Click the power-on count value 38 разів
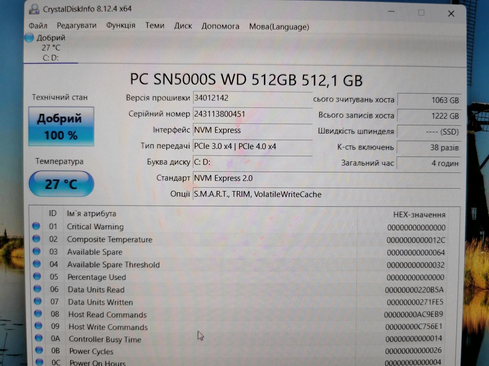This screenshot has height=366, width=489. pyautogui.click(x=429, y=147)
